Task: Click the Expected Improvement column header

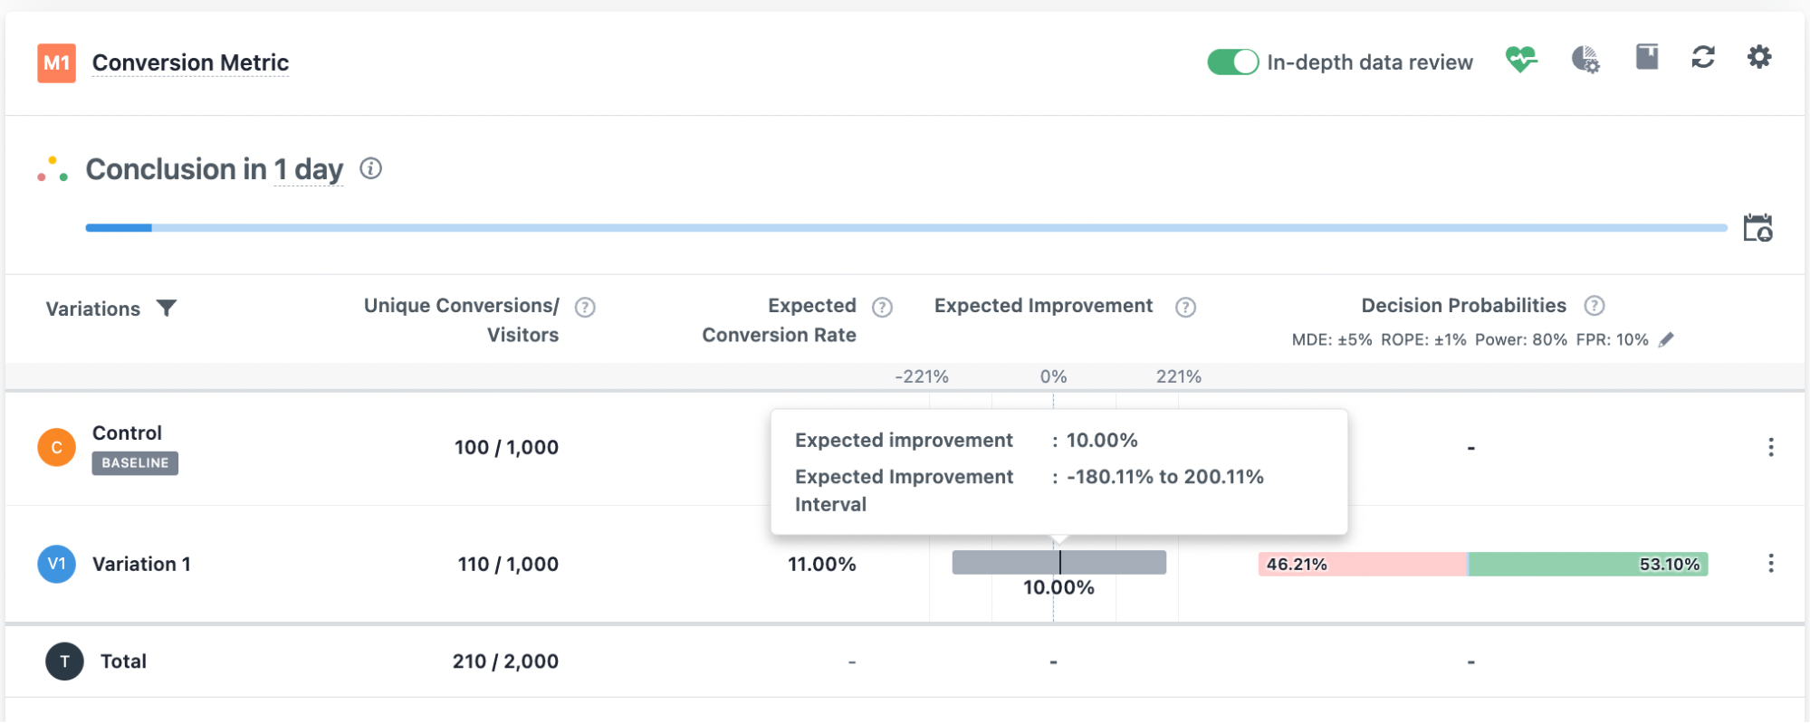Action: (x=1044, y=306)
